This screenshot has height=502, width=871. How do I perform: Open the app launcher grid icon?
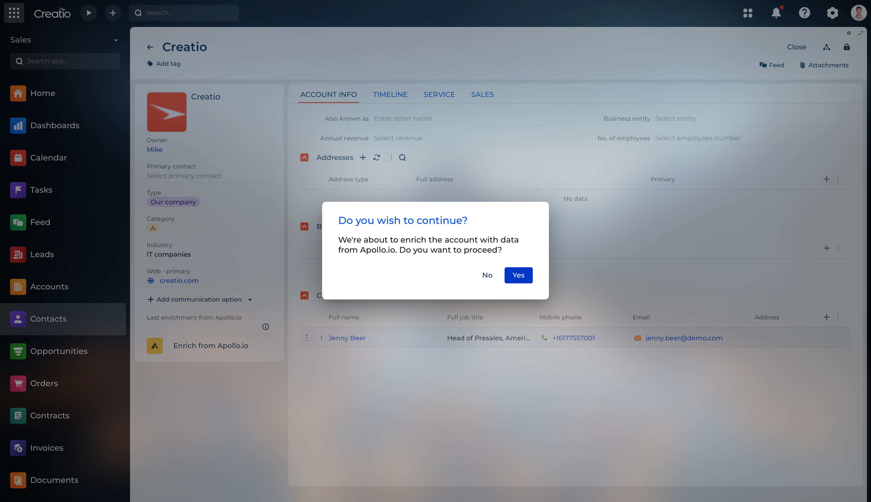coord(14,13)
